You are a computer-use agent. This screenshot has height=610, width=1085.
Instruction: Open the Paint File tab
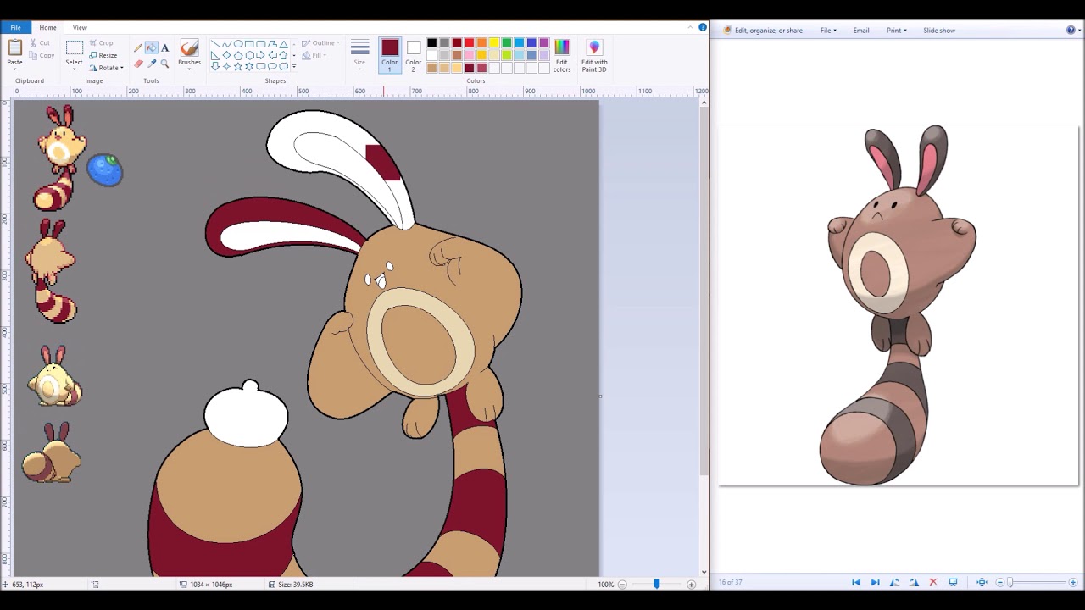tap(15, 27)
